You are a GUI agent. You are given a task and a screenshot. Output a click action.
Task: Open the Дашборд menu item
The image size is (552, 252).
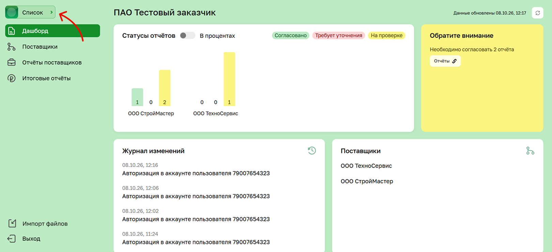[x=52, y=31]
